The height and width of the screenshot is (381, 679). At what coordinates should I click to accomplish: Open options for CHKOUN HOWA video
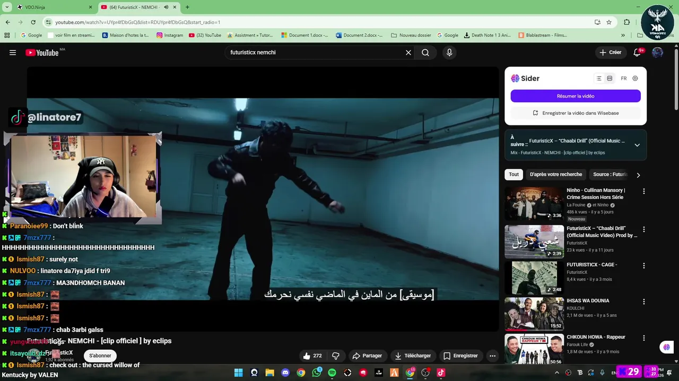[x=644, y=338]
